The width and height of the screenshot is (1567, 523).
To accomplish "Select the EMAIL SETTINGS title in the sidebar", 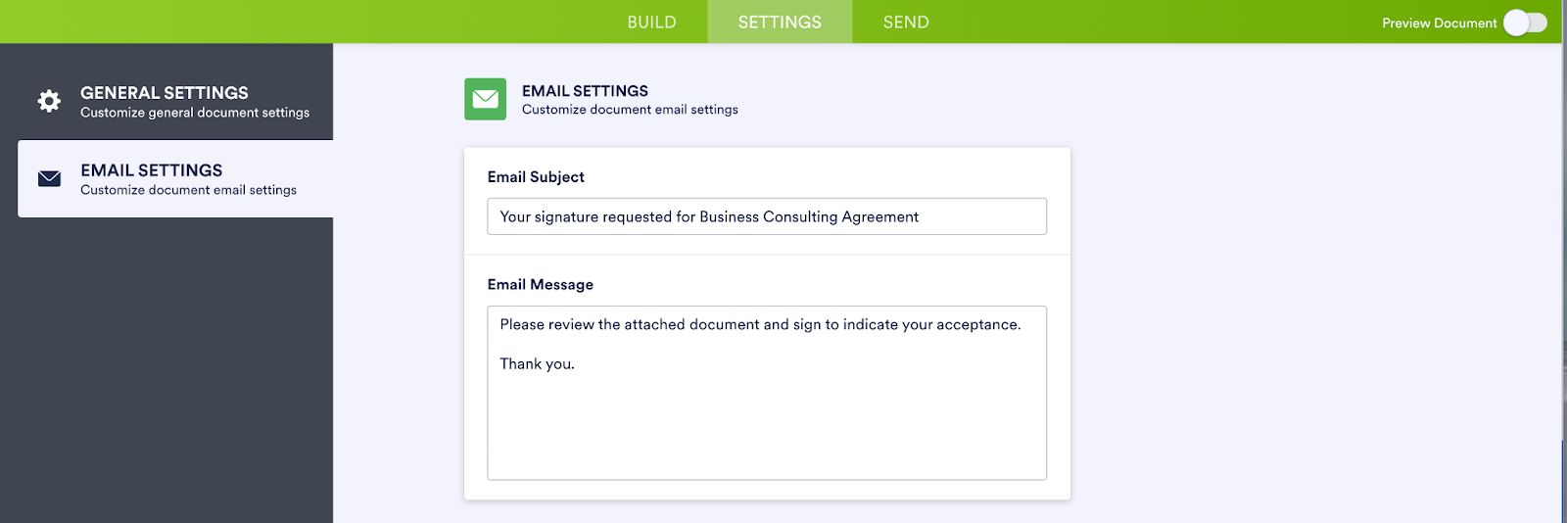I will pos(152,170).
